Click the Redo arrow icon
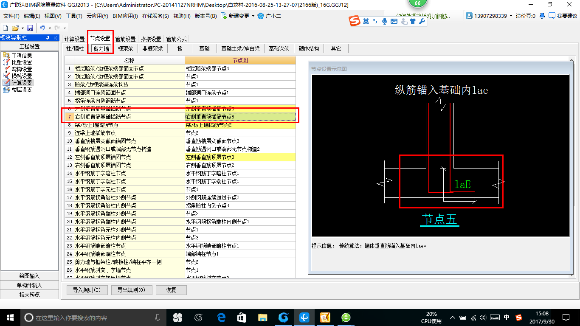 pyautogui.click(x=57, y=28)
